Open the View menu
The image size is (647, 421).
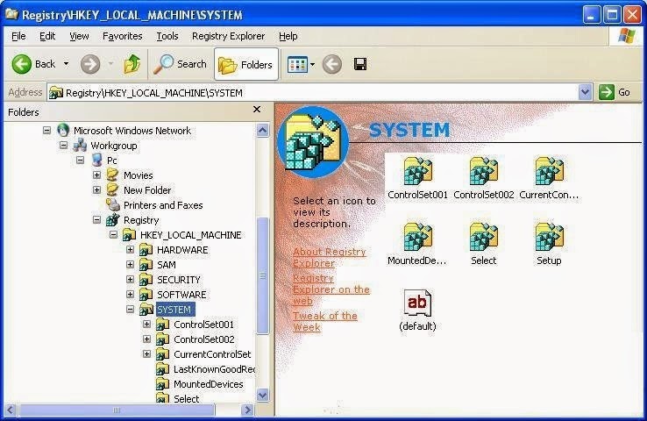[79, 36]
